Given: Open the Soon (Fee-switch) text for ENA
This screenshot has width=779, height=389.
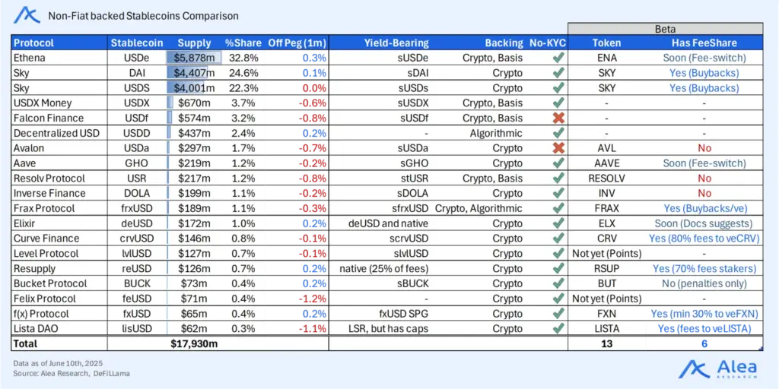Looking at the screenshot, I should point(704,58).
